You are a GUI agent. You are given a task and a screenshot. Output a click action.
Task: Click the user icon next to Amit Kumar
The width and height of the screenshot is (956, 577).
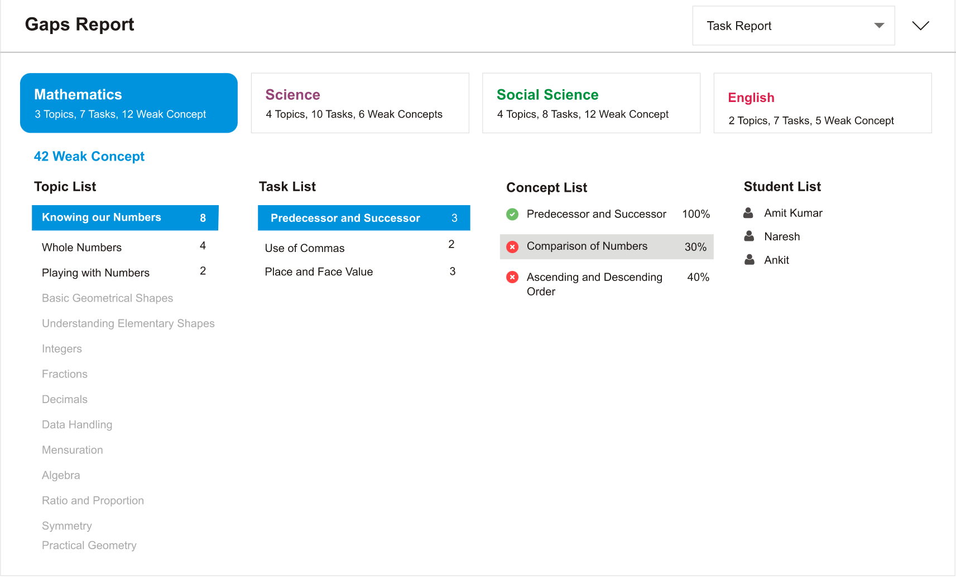point(748,212)
